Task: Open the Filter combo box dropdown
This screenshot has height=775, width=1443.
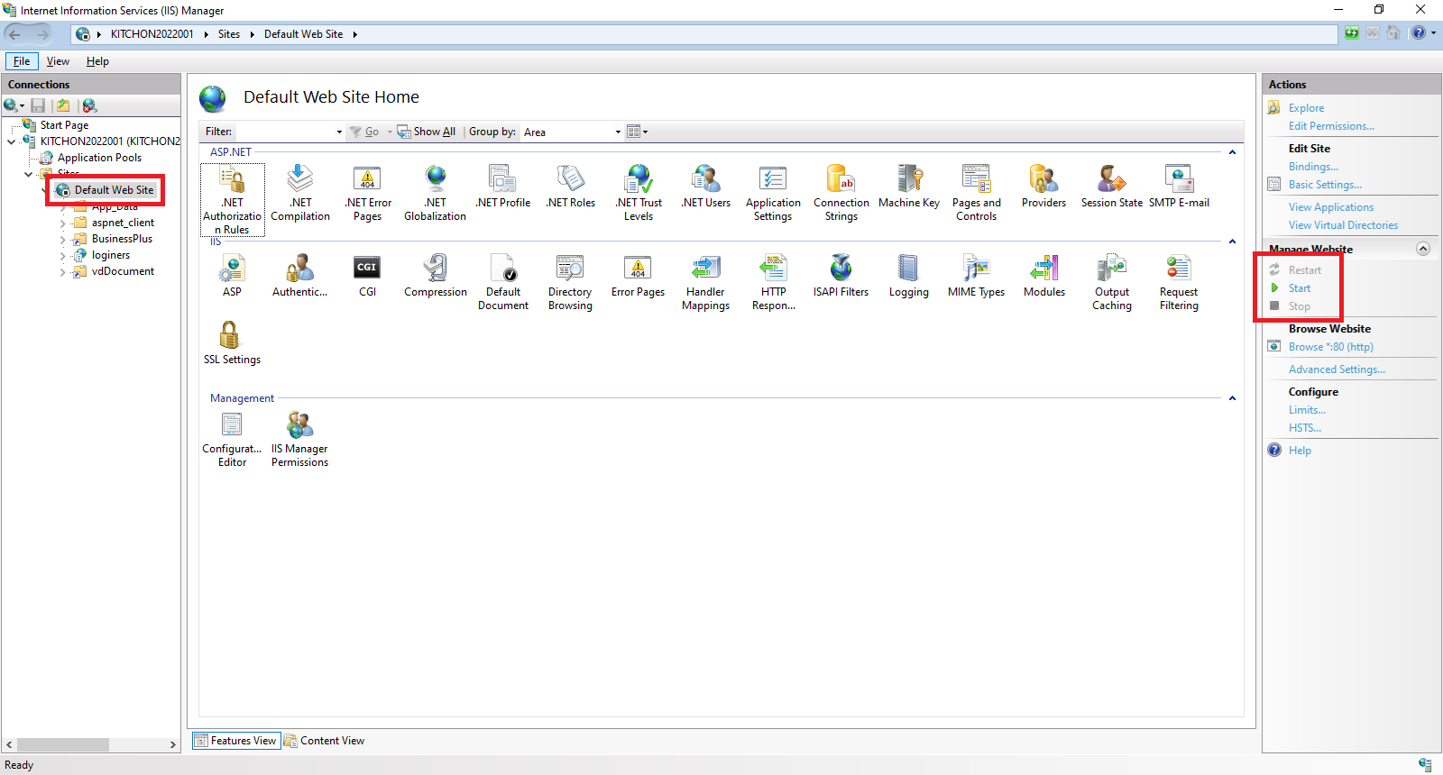Action: (x=339, y=132)
